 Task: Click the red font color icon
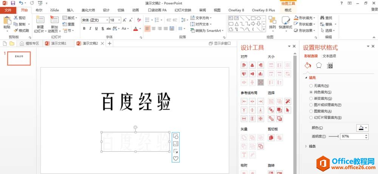pyautogui.click(x=135, y=29)
